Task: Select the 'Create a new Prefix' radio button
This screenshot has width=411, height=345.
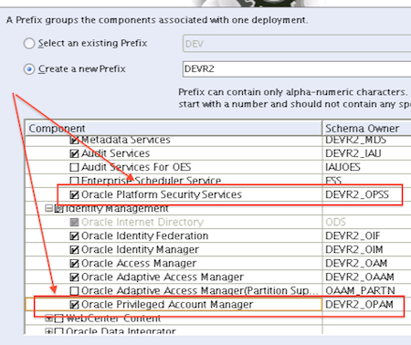Action: 29,69
